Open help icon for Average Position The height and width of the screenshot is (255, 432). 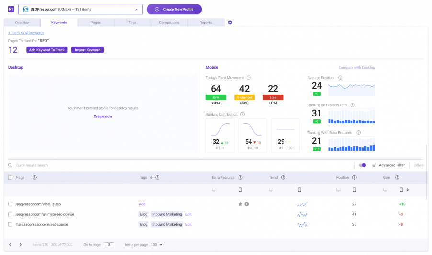(x=340, y=78)
